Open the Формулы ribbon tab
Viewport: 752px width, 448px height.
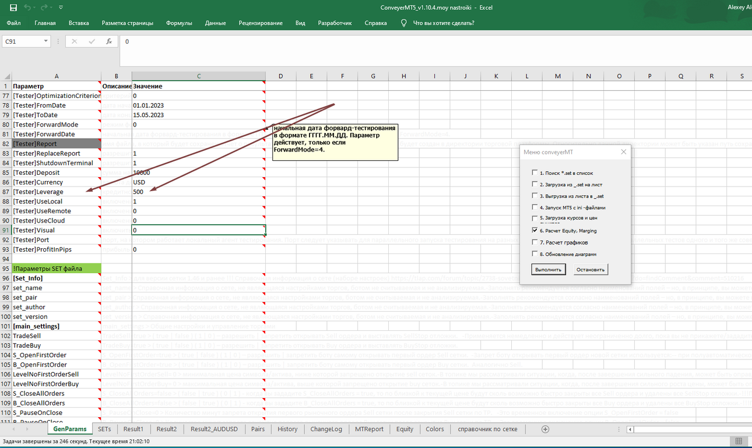[179, 23]
